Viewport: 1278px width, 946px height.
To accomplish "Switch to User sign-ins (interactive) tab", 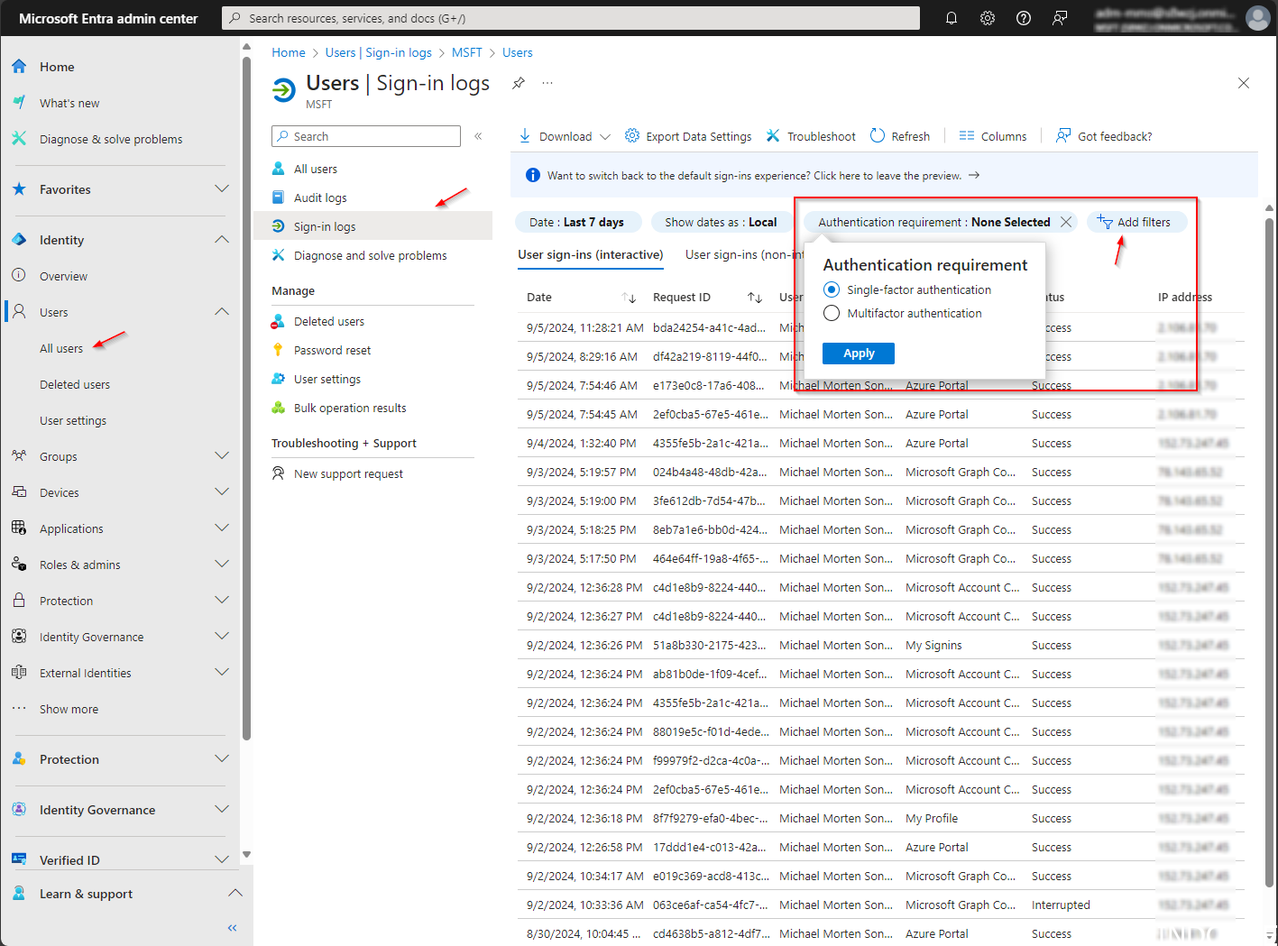I will (590, 255).
